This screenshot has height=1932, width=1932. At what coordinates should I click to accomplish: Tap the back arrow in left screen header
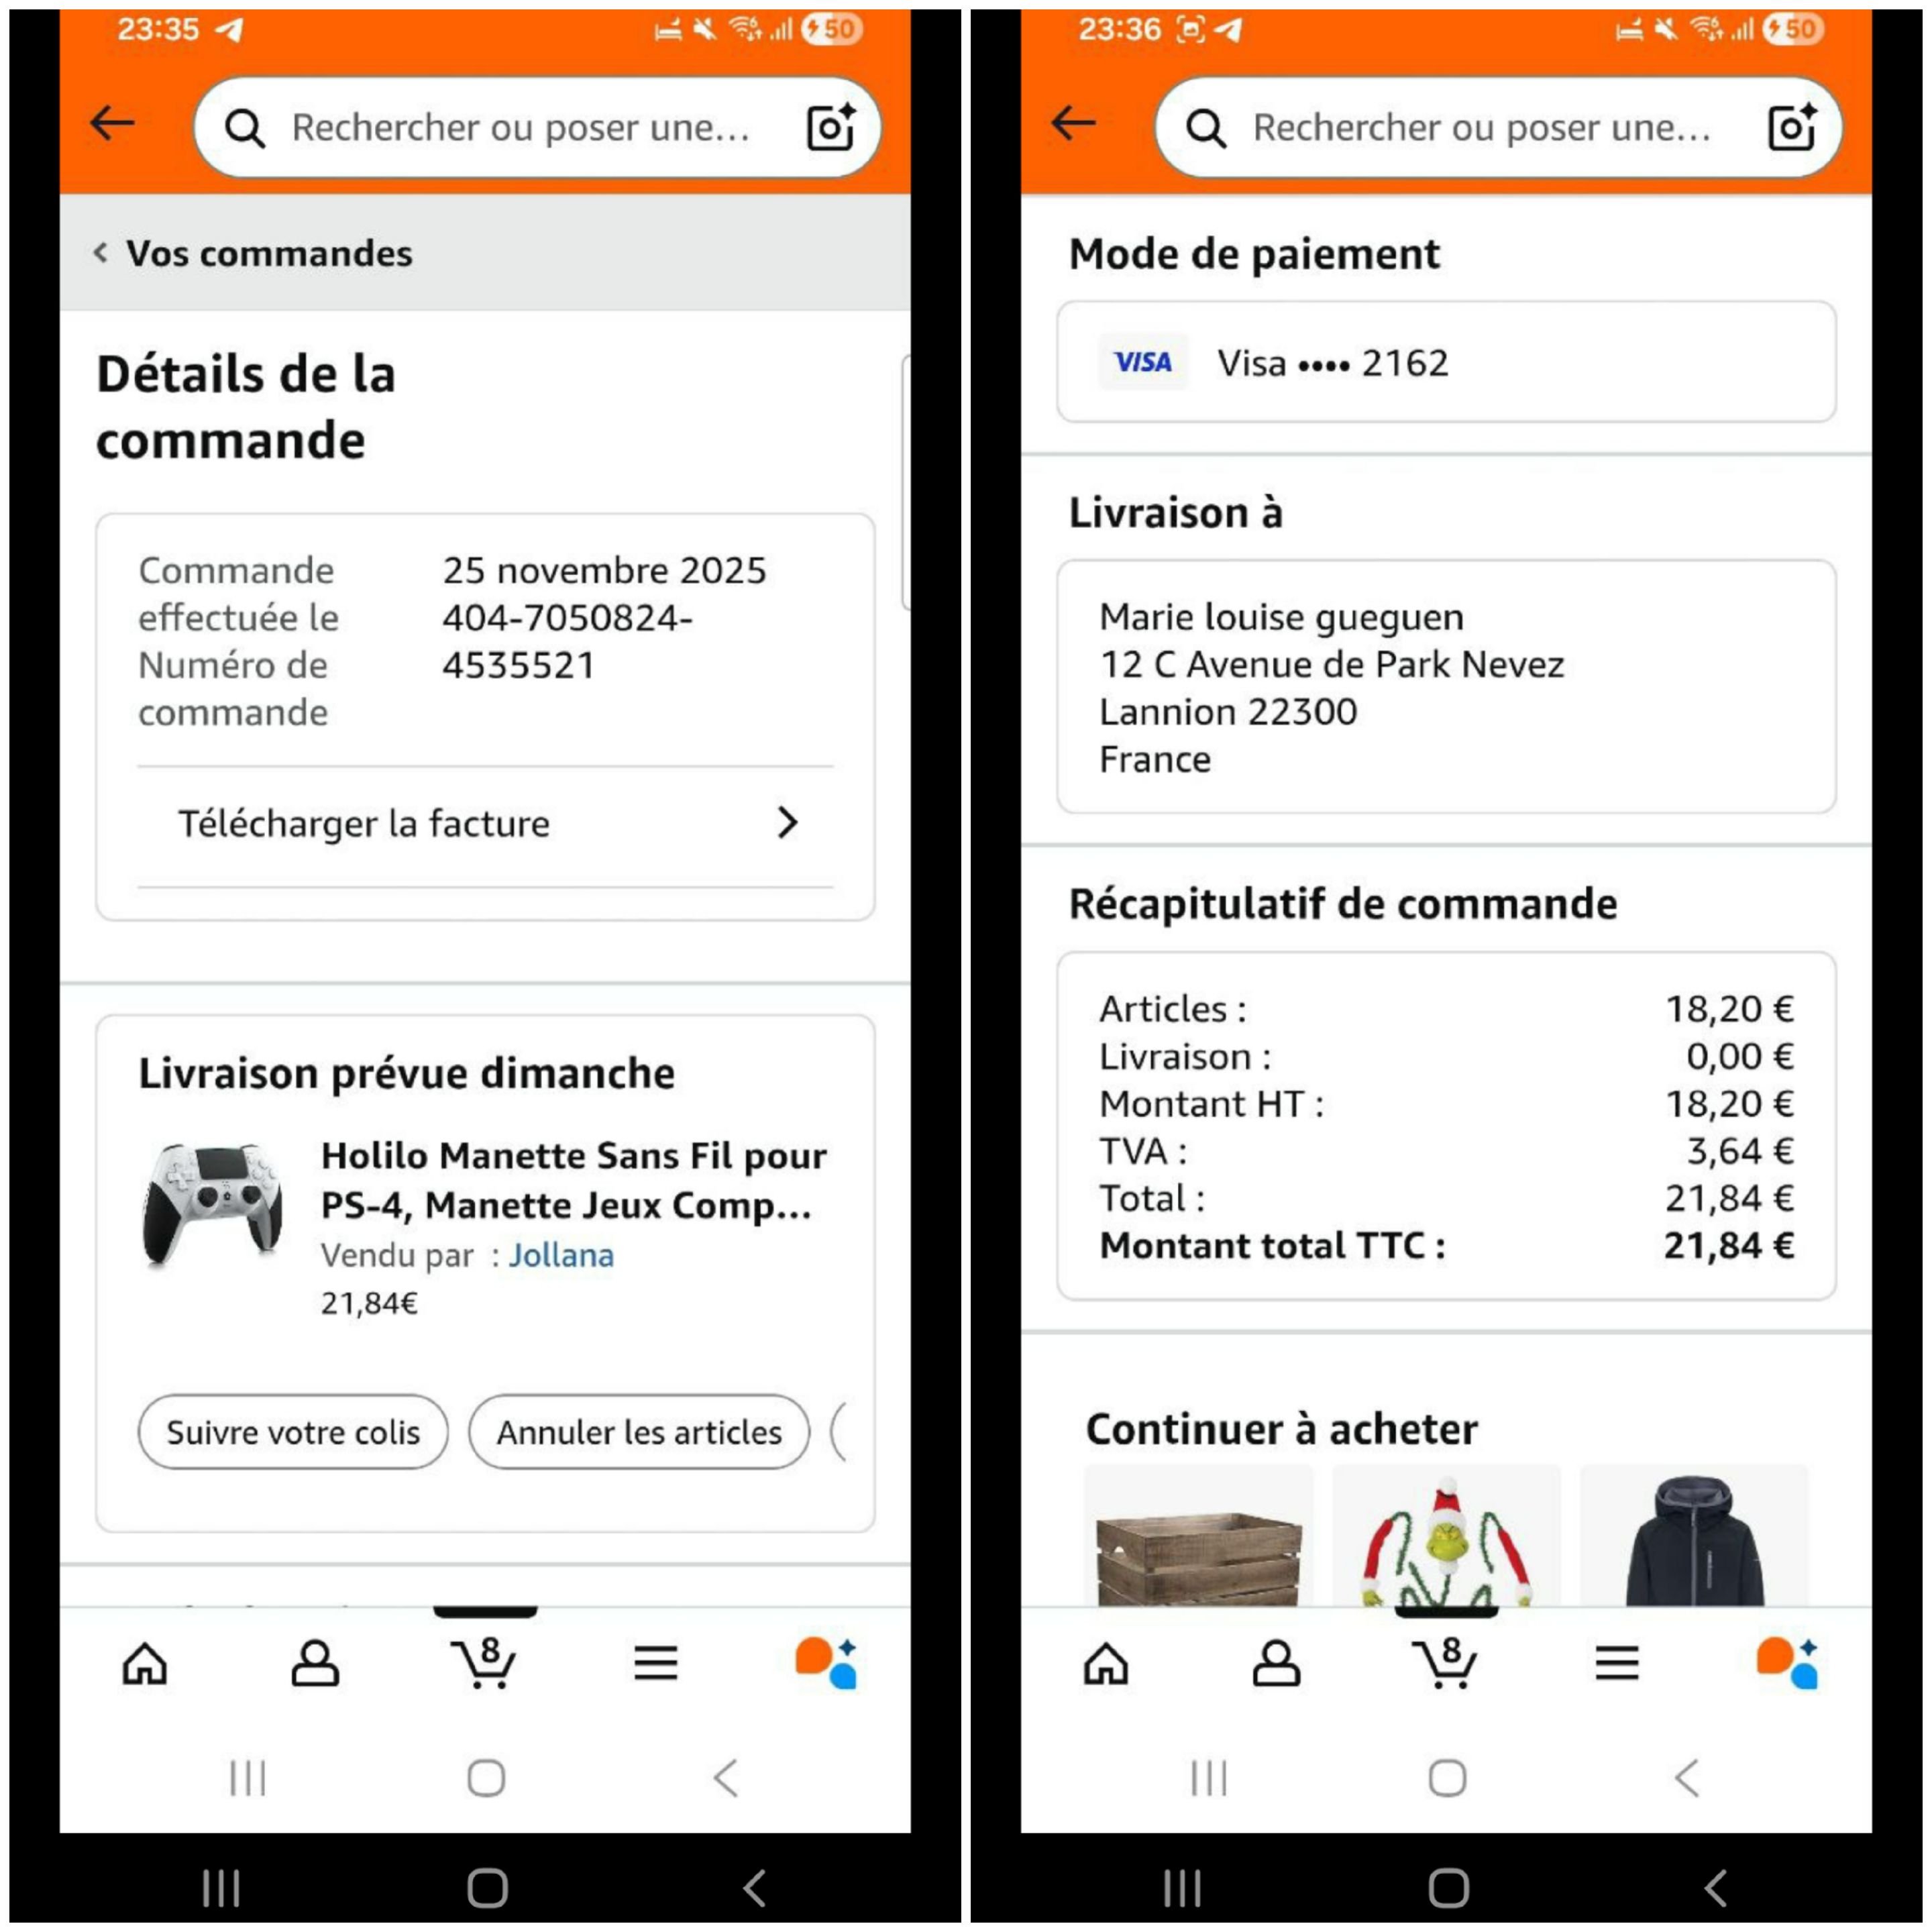[x=112, y=124]
